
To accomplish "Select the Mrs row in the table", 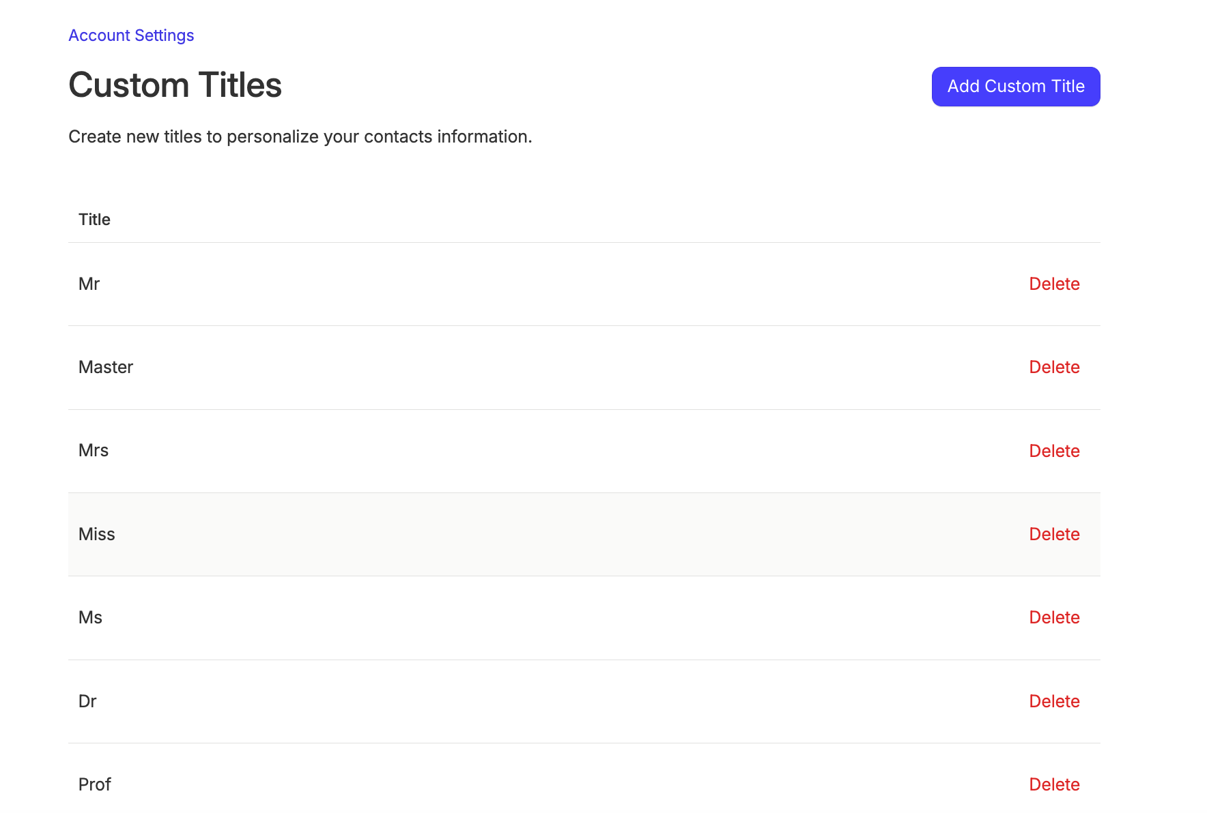I will (x=478, y=451).
